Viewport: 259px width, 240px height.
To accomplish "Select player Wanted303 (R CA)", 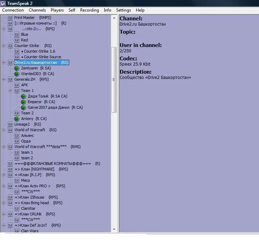I will (x=37, y=74).
